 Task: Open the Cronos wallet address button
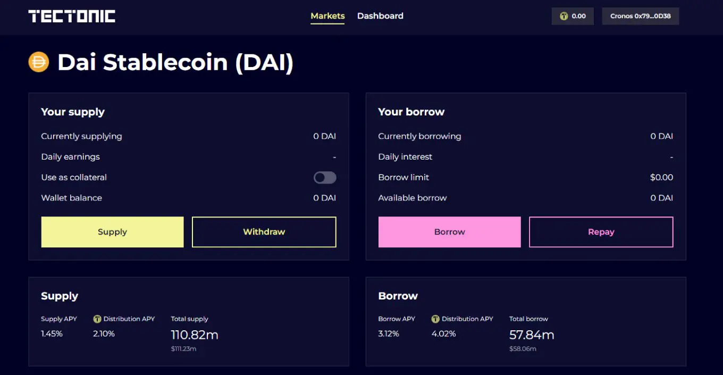(641, 16)
